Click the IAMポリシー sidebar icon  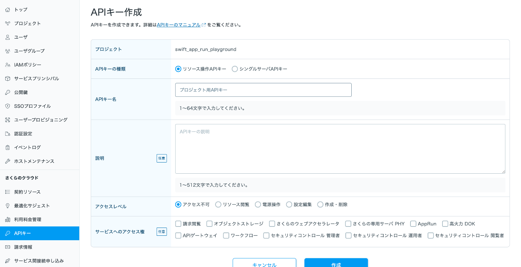7,65
